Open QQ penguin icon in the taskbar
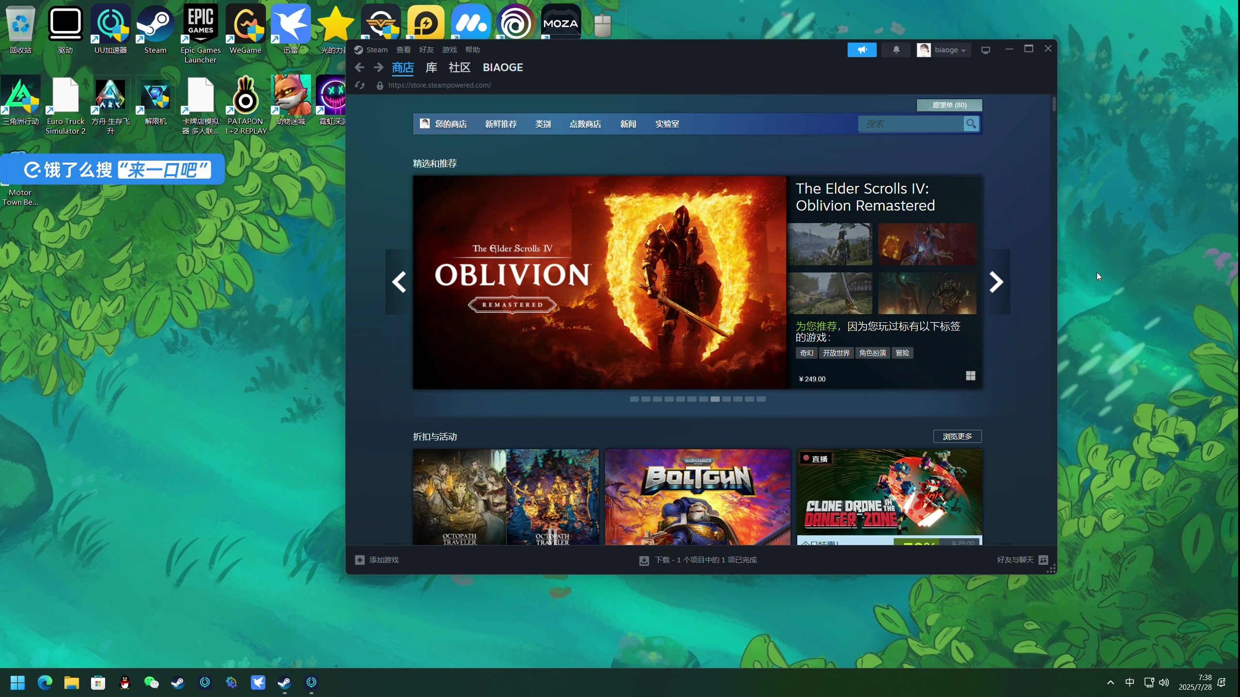The height and width of the screenshot is (697, 1240). coord(125,682)
